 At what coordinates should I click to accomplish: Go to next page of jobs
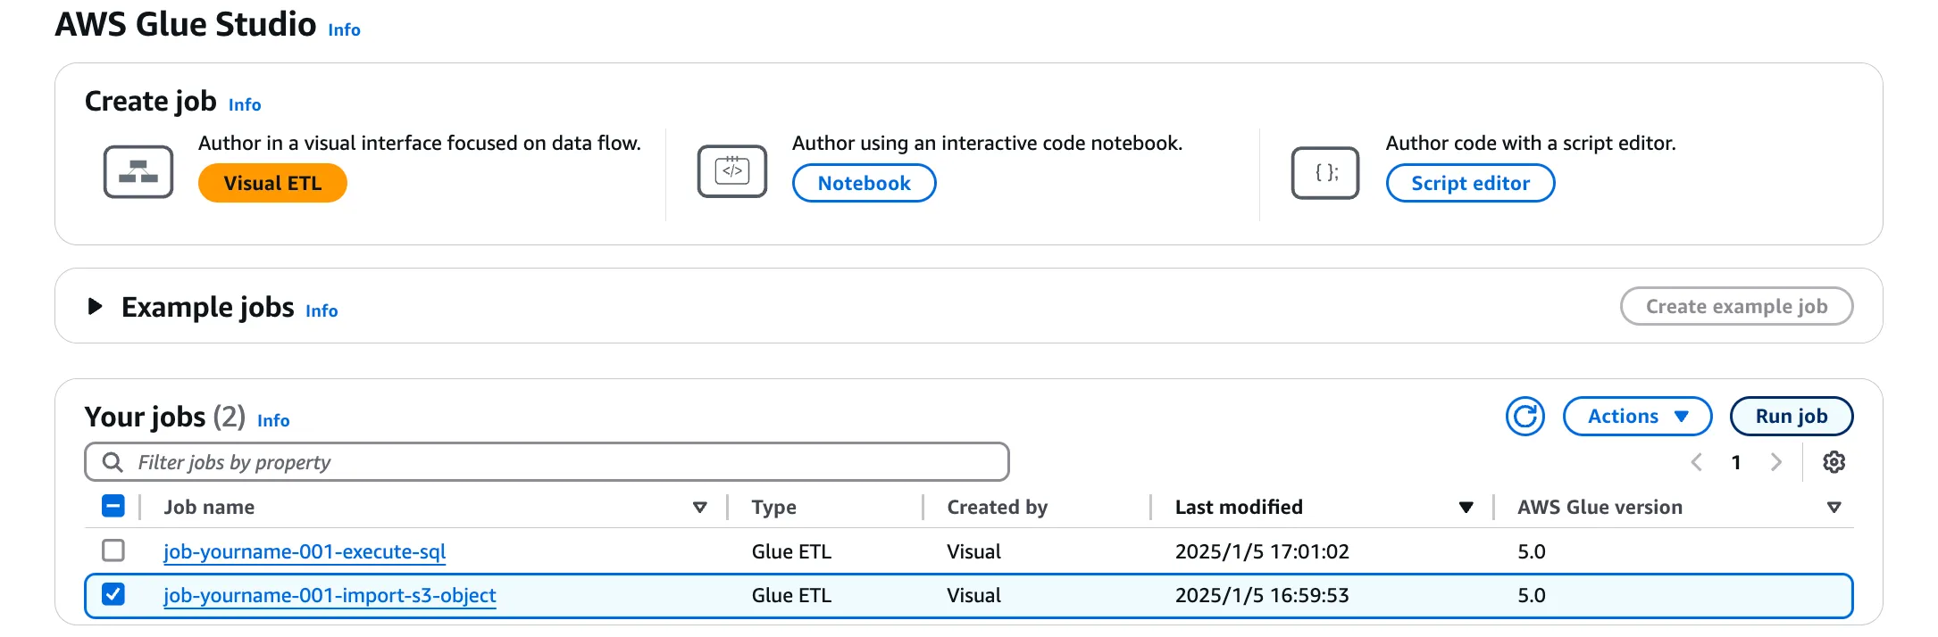tap(1775, 462)
